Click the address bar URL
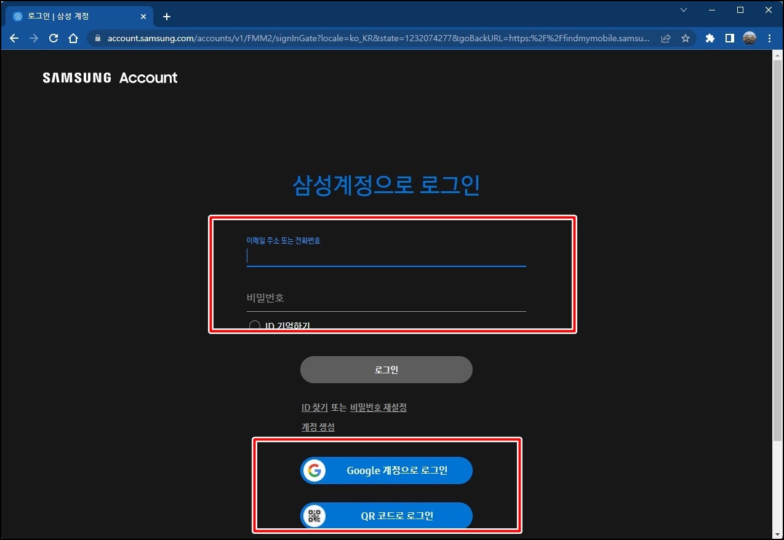Viewport: 784px width, 540px height. [x=378, y=38]
